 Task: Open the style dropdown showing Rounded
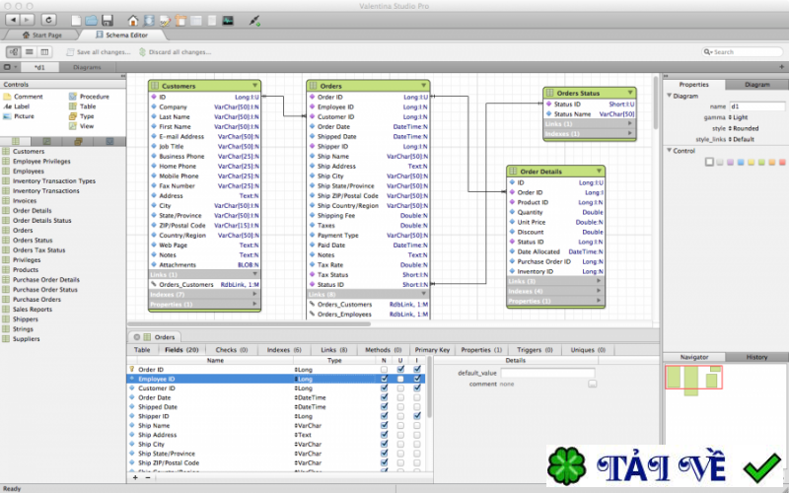(x=746, y=128)
